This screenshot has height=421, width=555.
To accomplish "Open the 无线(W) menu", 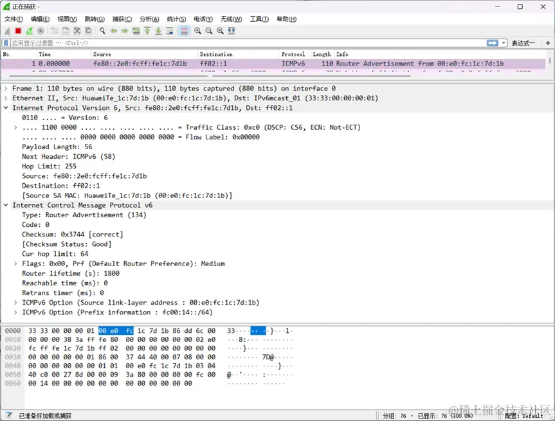I will (231, 19).
